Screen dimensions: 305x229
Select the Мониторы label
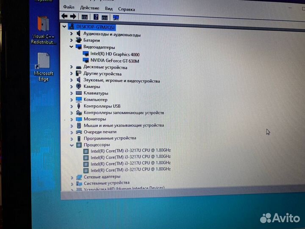[95, 119]
